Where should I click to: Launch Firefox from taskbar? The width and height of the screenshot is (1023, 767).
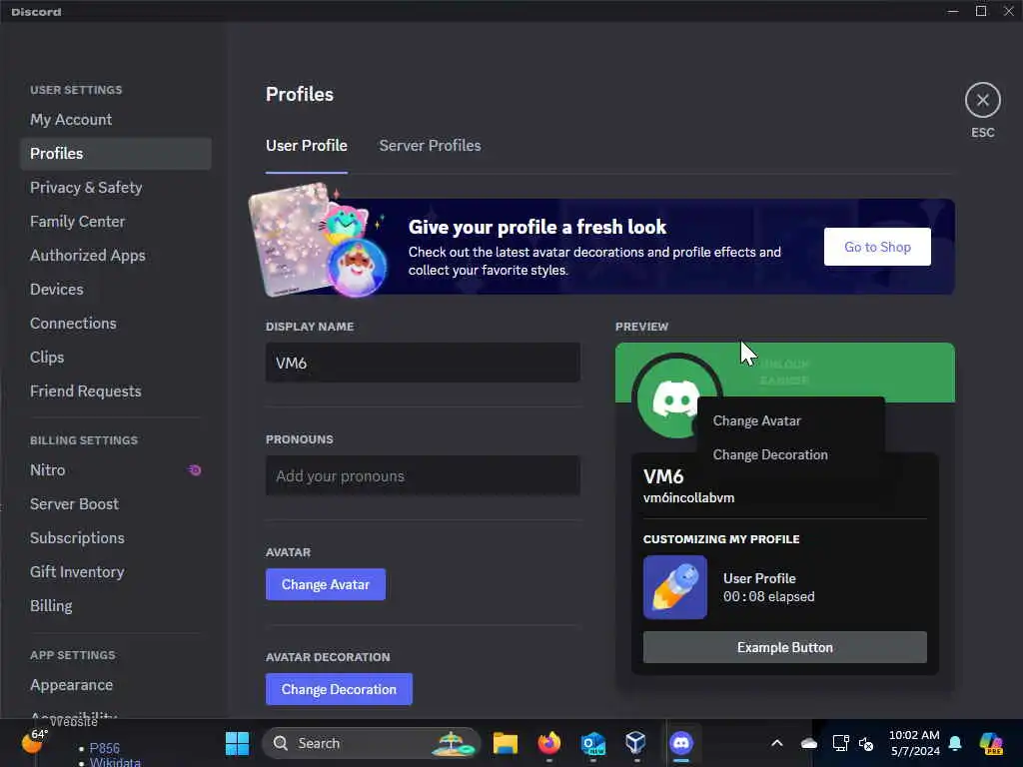click(548, 743)
